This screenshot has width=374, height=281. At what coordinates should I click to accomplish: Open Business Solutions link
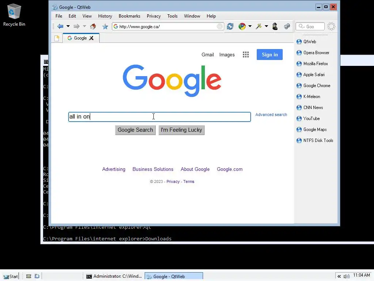pyautogui.click(x=153, y=169)
